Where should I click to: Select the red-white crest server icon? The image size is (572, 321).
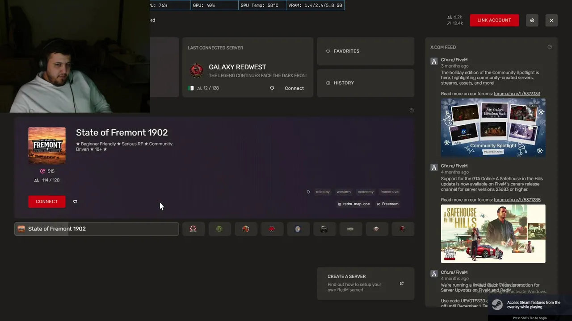(193, 229)
